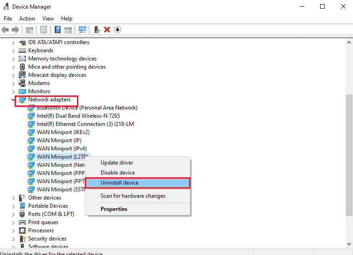Viewport: 353px width, 255px height.
Task: Open the Action menu
Action: [x=27, y=19]
